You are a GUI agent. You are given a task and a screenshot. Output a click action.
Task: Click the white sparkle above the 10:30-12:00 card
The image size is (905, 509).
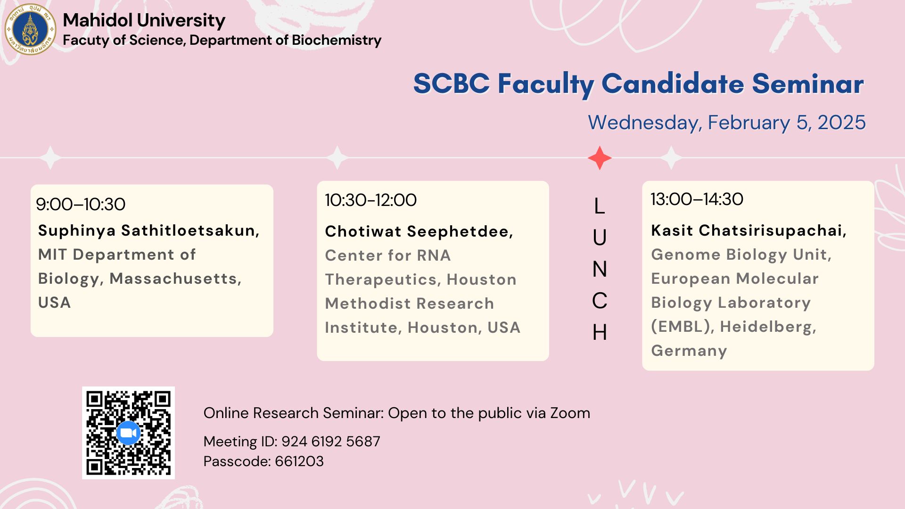pos(337,157)
